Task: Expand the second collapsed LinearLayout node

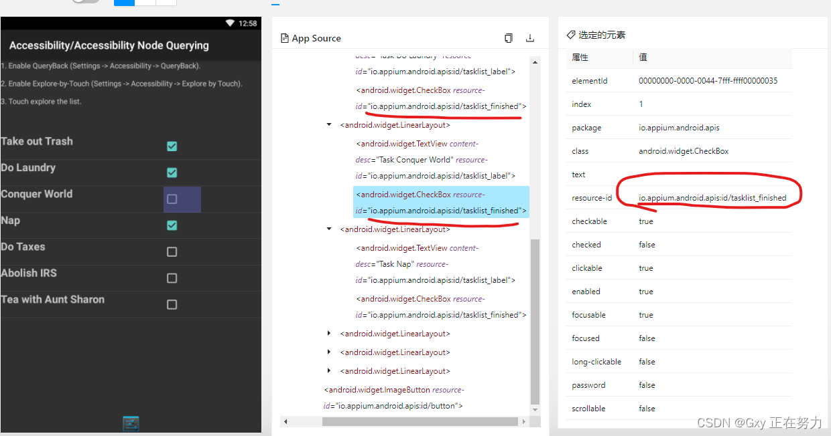Action: (x=328, y=352)
